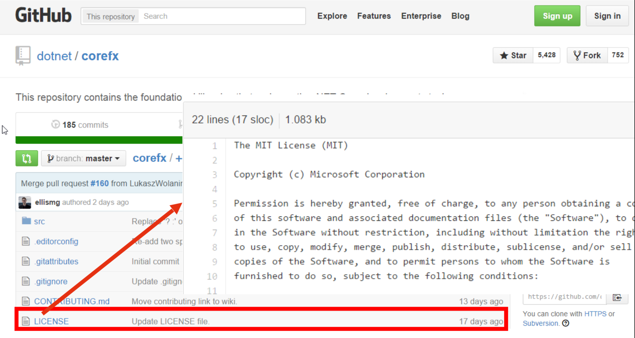Click file icon next to CONTRIBUTING.md

[x=26, y=301]
